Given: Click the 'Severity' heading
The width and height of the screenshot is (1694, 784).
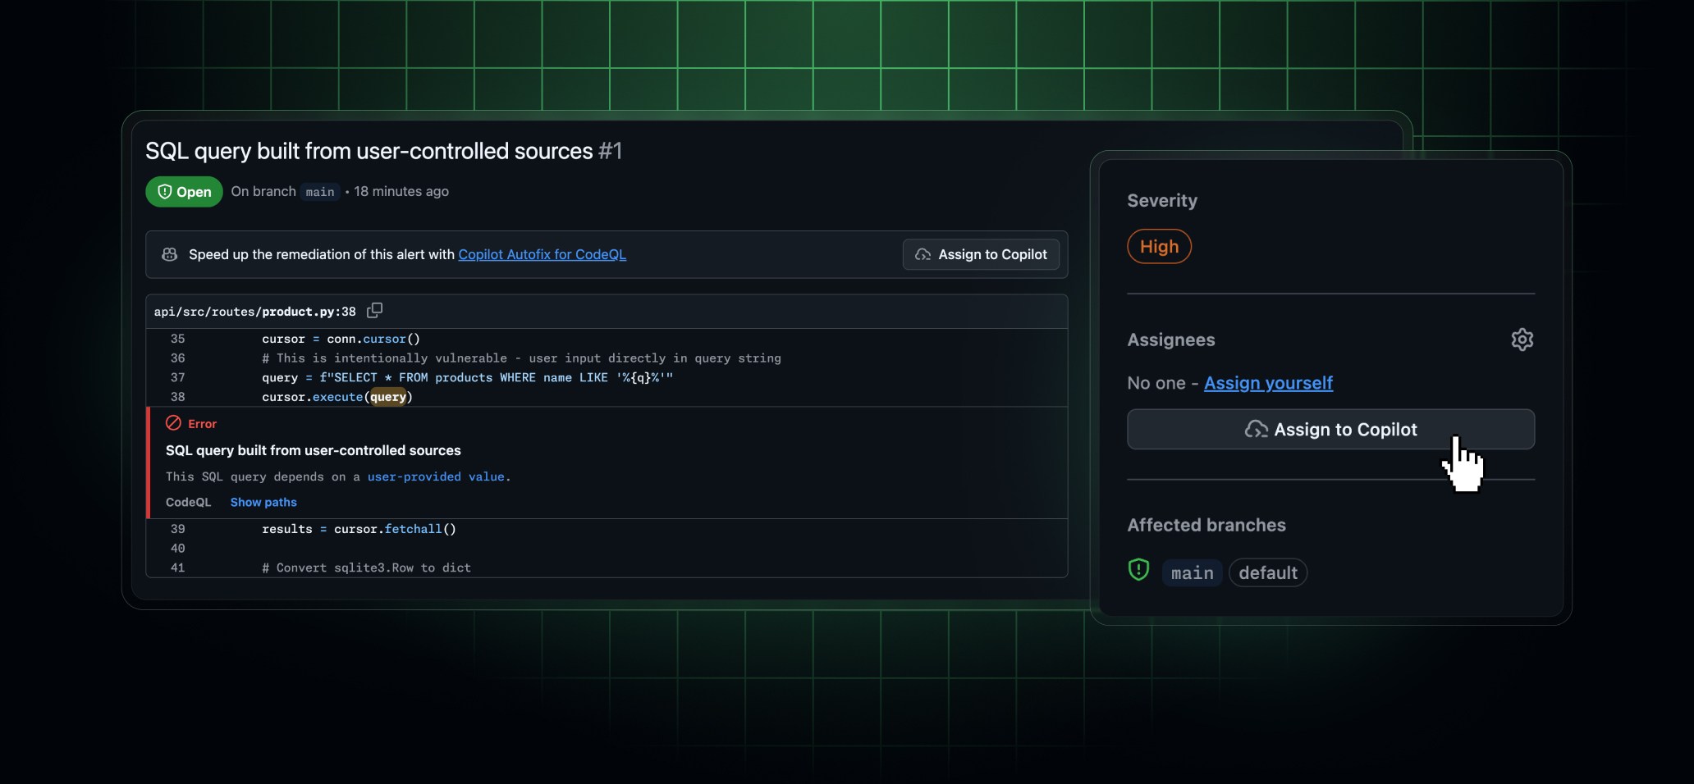Looking at the screenshot, I should click(1162, 201).
